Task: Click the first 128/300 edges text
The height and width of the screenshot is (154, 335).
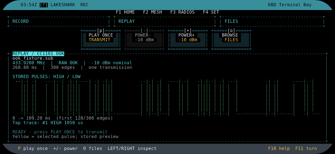Action: click(x=85, y=118)
